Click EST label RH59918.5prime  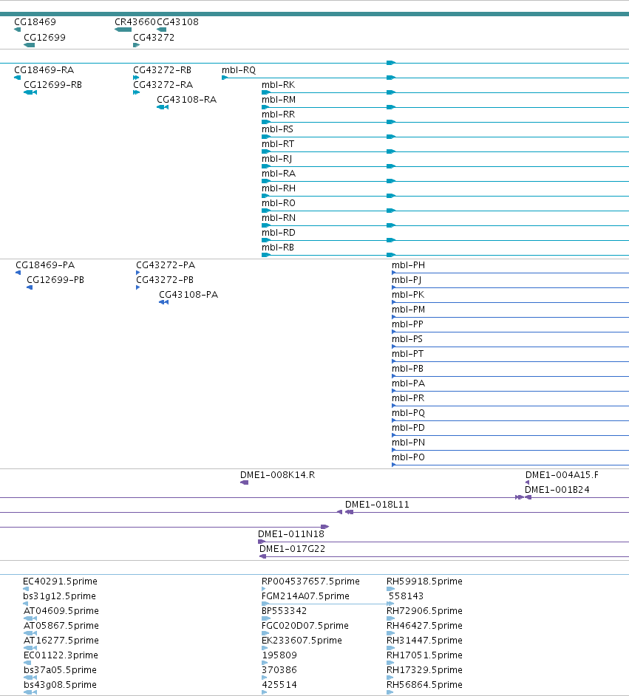[424, 581]
